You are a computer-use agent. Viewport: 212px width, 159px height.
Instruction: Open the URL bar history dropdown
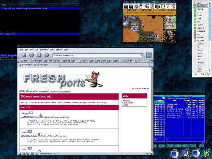(141, 55)
